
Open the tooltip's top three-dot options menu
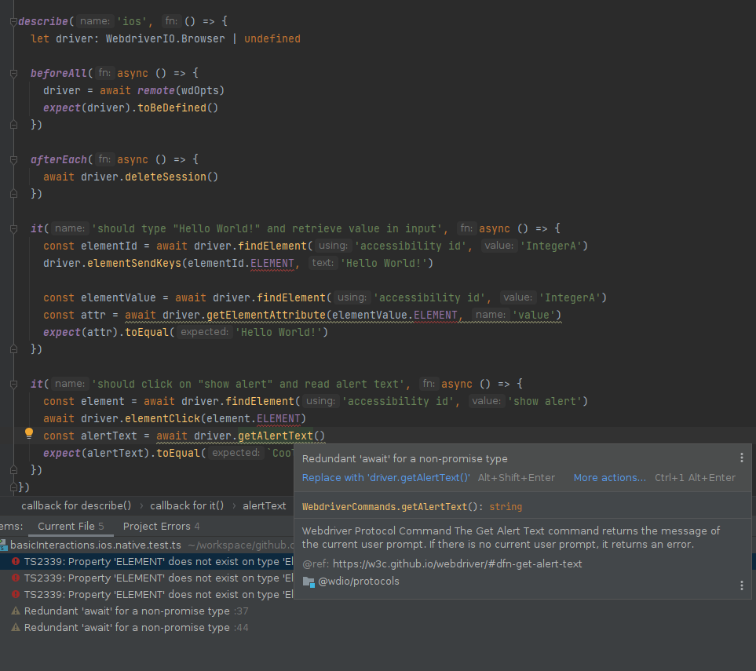coord(742,458)
